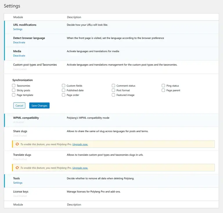Screen dimensions: 223x213
Task: Click the Module column footer label
Action: pyautogui.click(x=18, y=205)
